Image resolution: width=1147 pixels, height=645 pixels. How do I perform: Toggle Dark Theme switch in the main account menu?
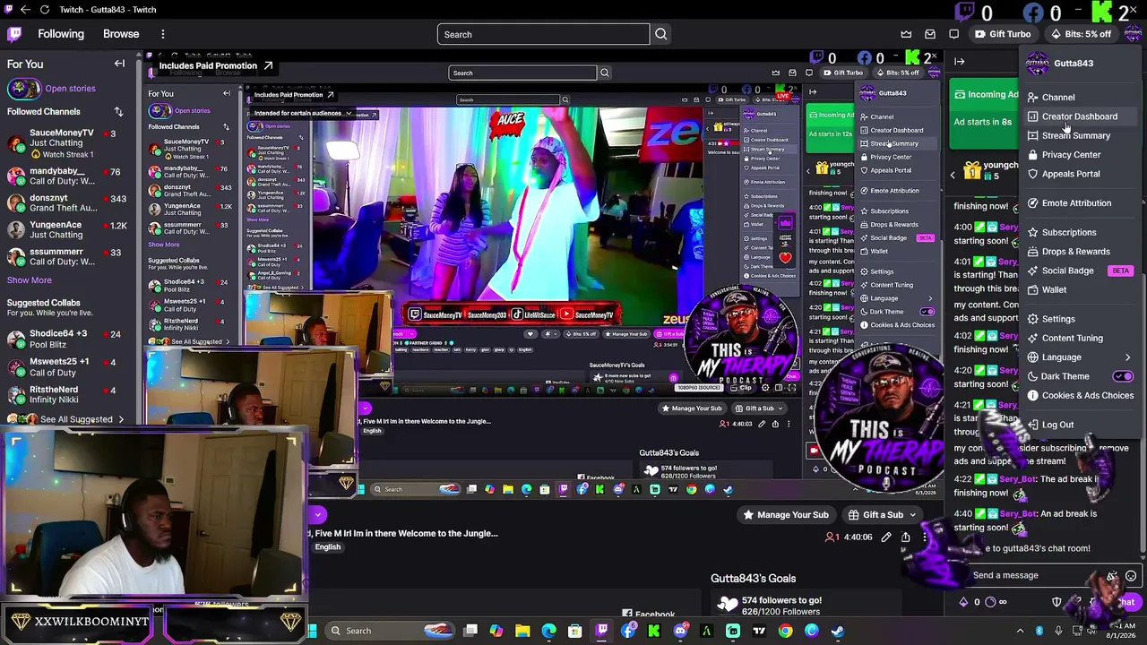(1123, 376)
